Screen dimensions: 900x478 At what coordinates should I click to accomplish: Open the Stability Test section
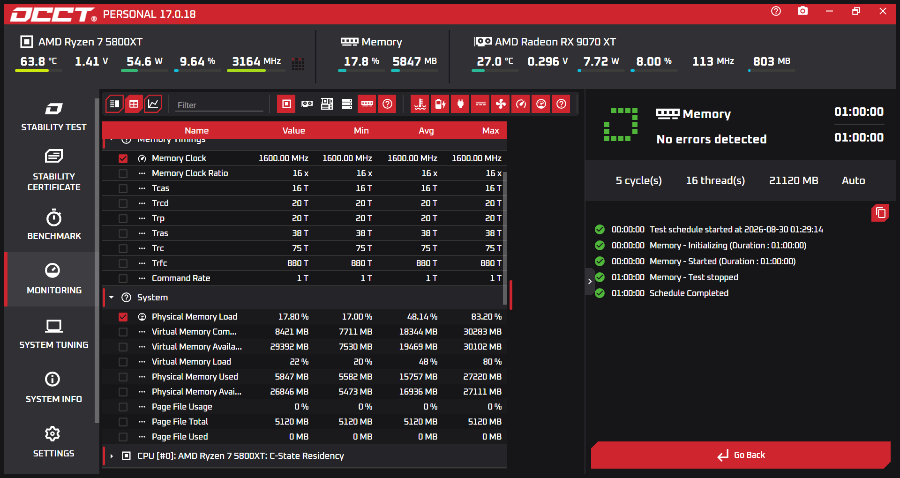(53, 116)
